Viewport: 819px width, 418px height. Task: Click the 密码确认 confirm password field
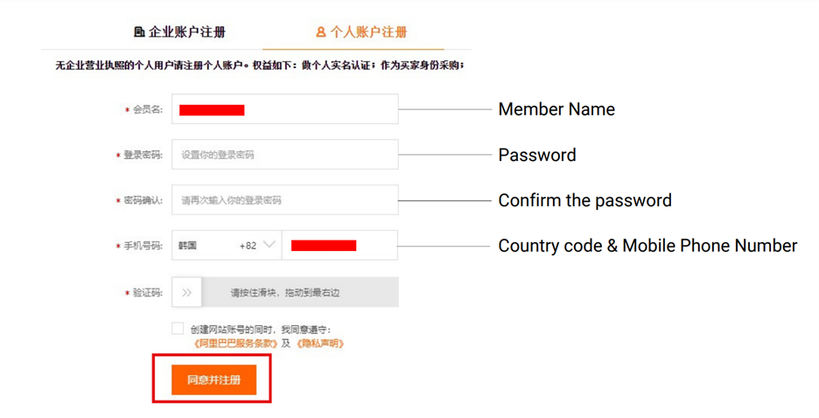coord(284,200)
